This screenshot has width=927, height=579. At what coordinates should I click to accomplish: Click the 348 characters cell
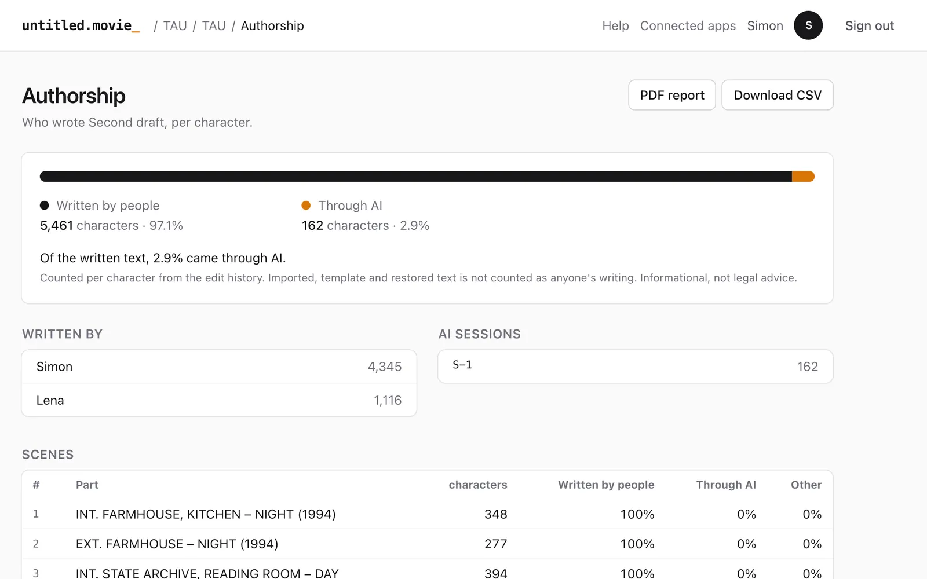click(x=496, y=514)
